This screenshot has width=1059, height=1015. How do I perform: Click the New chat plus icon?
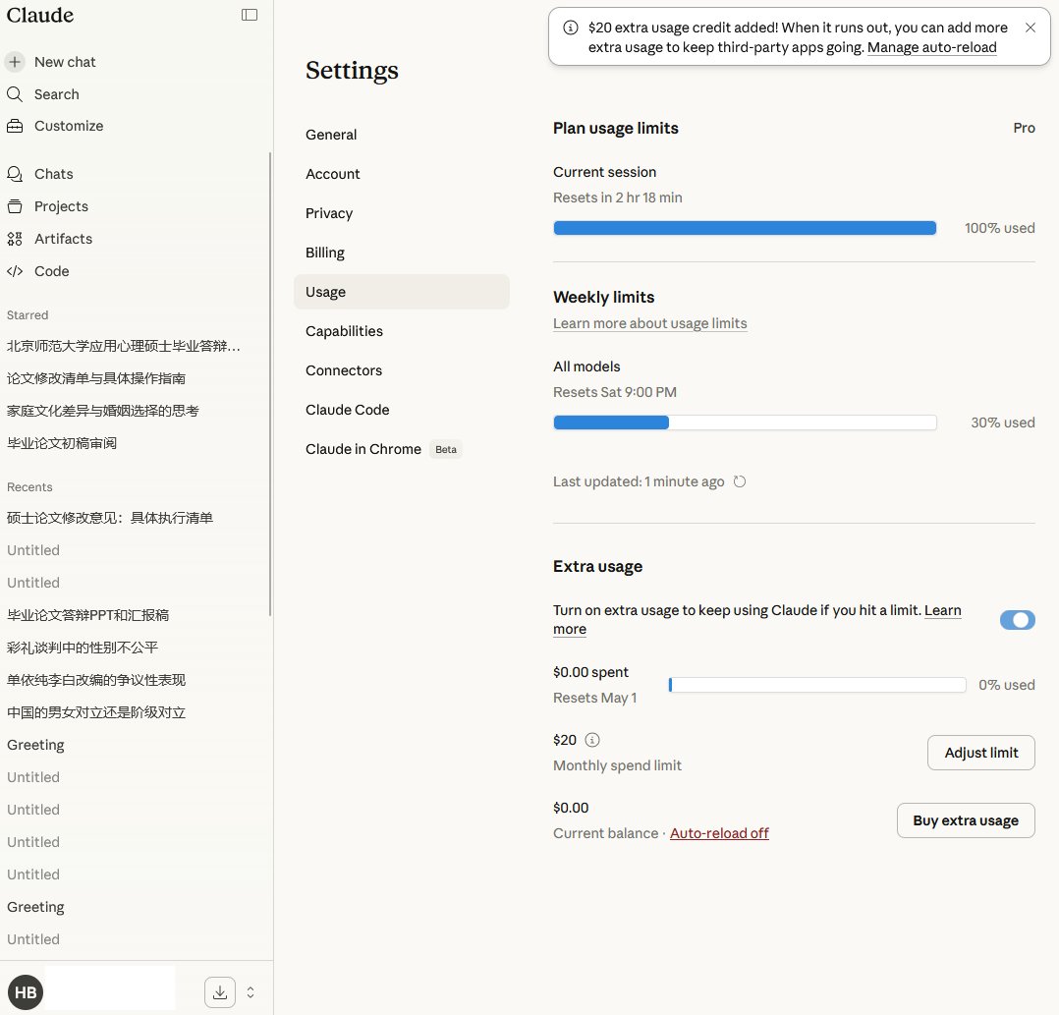click(x=15, y=62)
